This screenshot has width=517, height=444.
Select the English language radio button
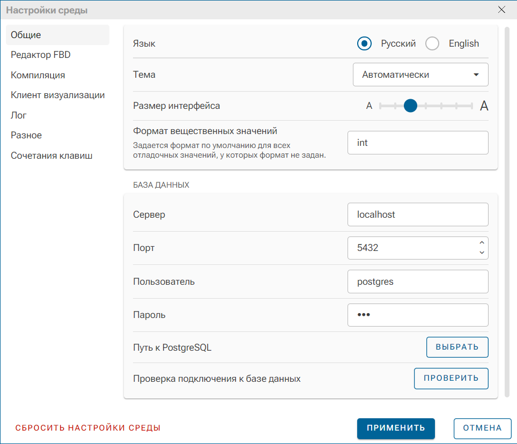(x=432, y=43)
